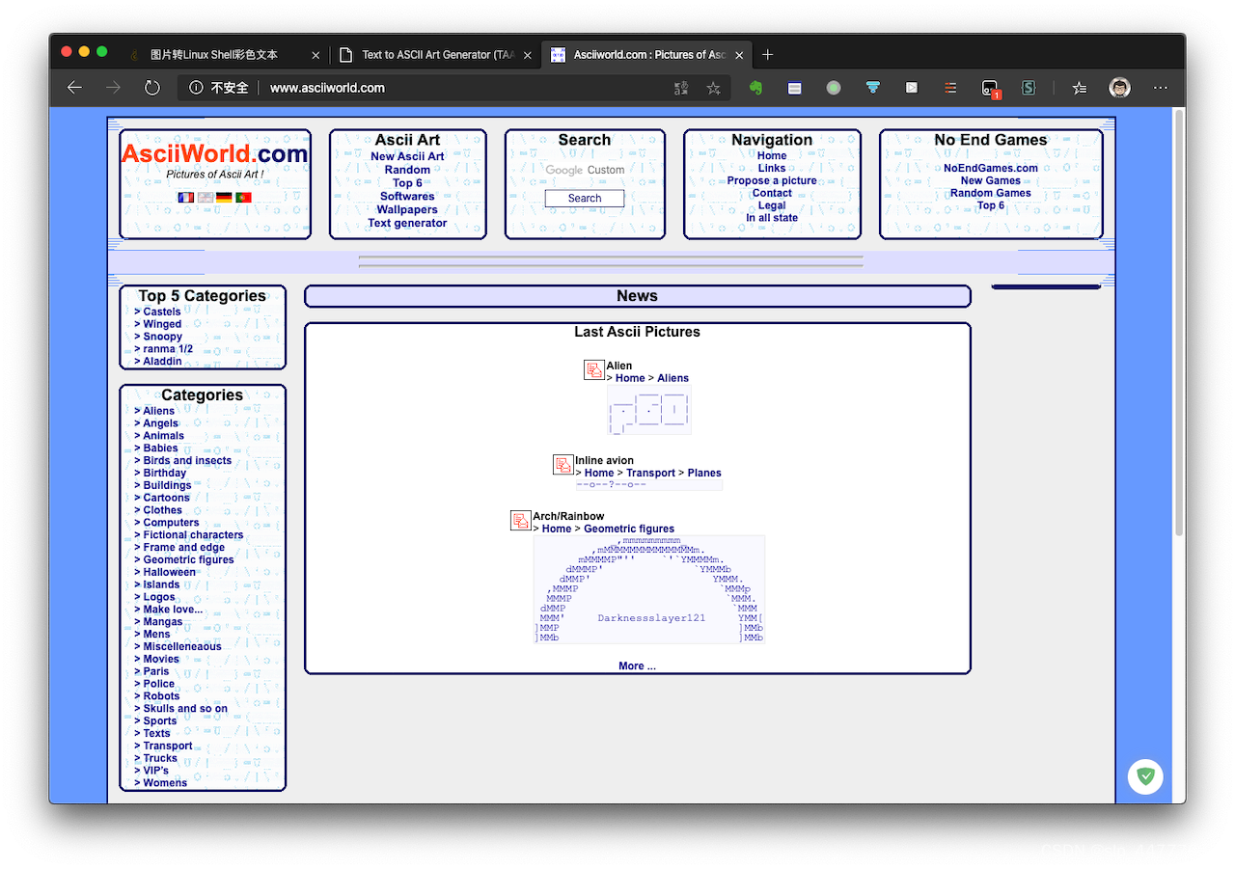1235x869 pixels.
Task: Open the Evernote elephant extension
Action: pyautogui.click(x=755, y=88)
